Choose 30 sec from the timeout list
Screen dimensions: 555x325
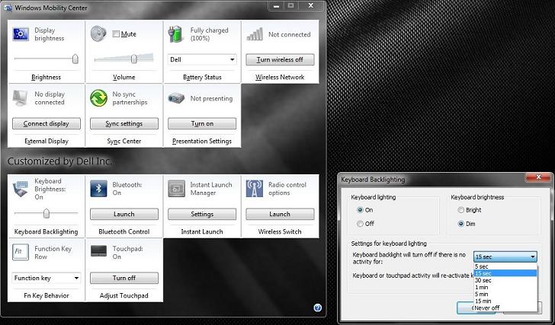pos(483,280)
